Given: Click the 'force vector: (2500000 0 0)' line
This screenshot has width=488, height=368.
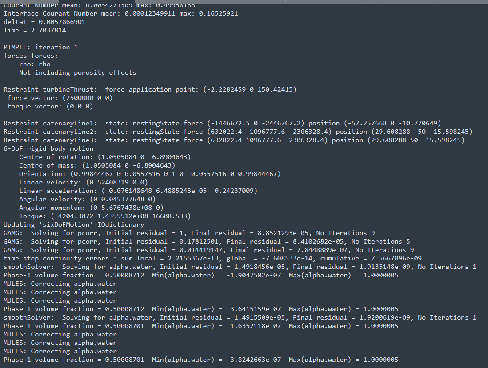Looking at the screenshot, I should point(60,98).
